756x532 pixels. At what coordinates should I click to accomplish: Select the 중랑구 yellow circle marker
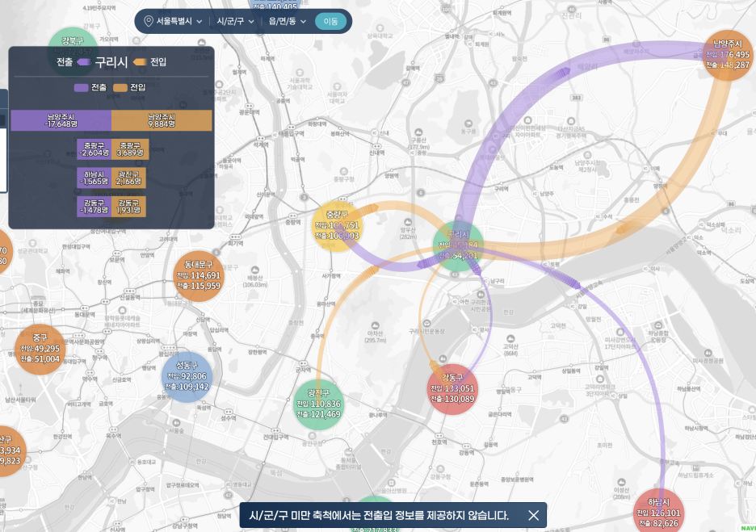(337, 226)
